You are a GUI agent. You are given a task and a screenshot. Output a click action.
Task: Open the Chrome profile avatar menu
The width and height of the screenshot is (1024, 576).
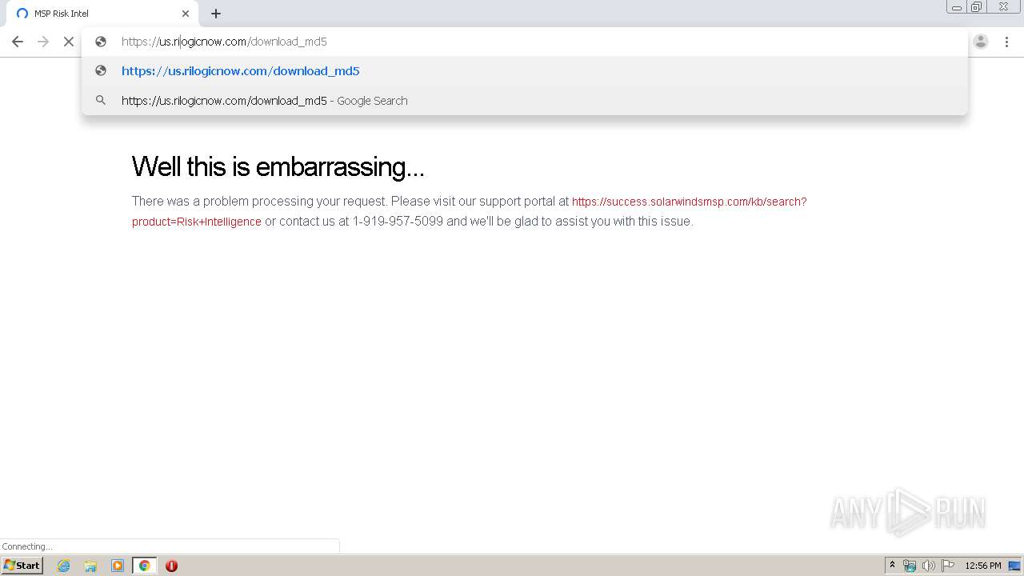point(981,42)
